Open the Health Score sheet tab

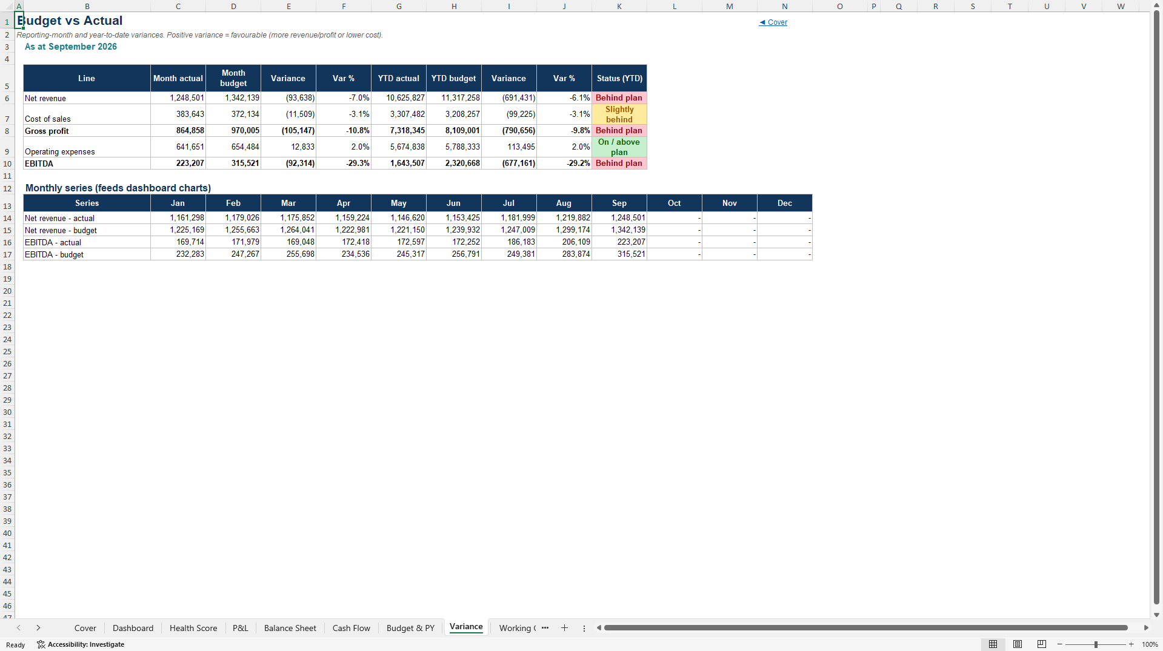[193, 628]
